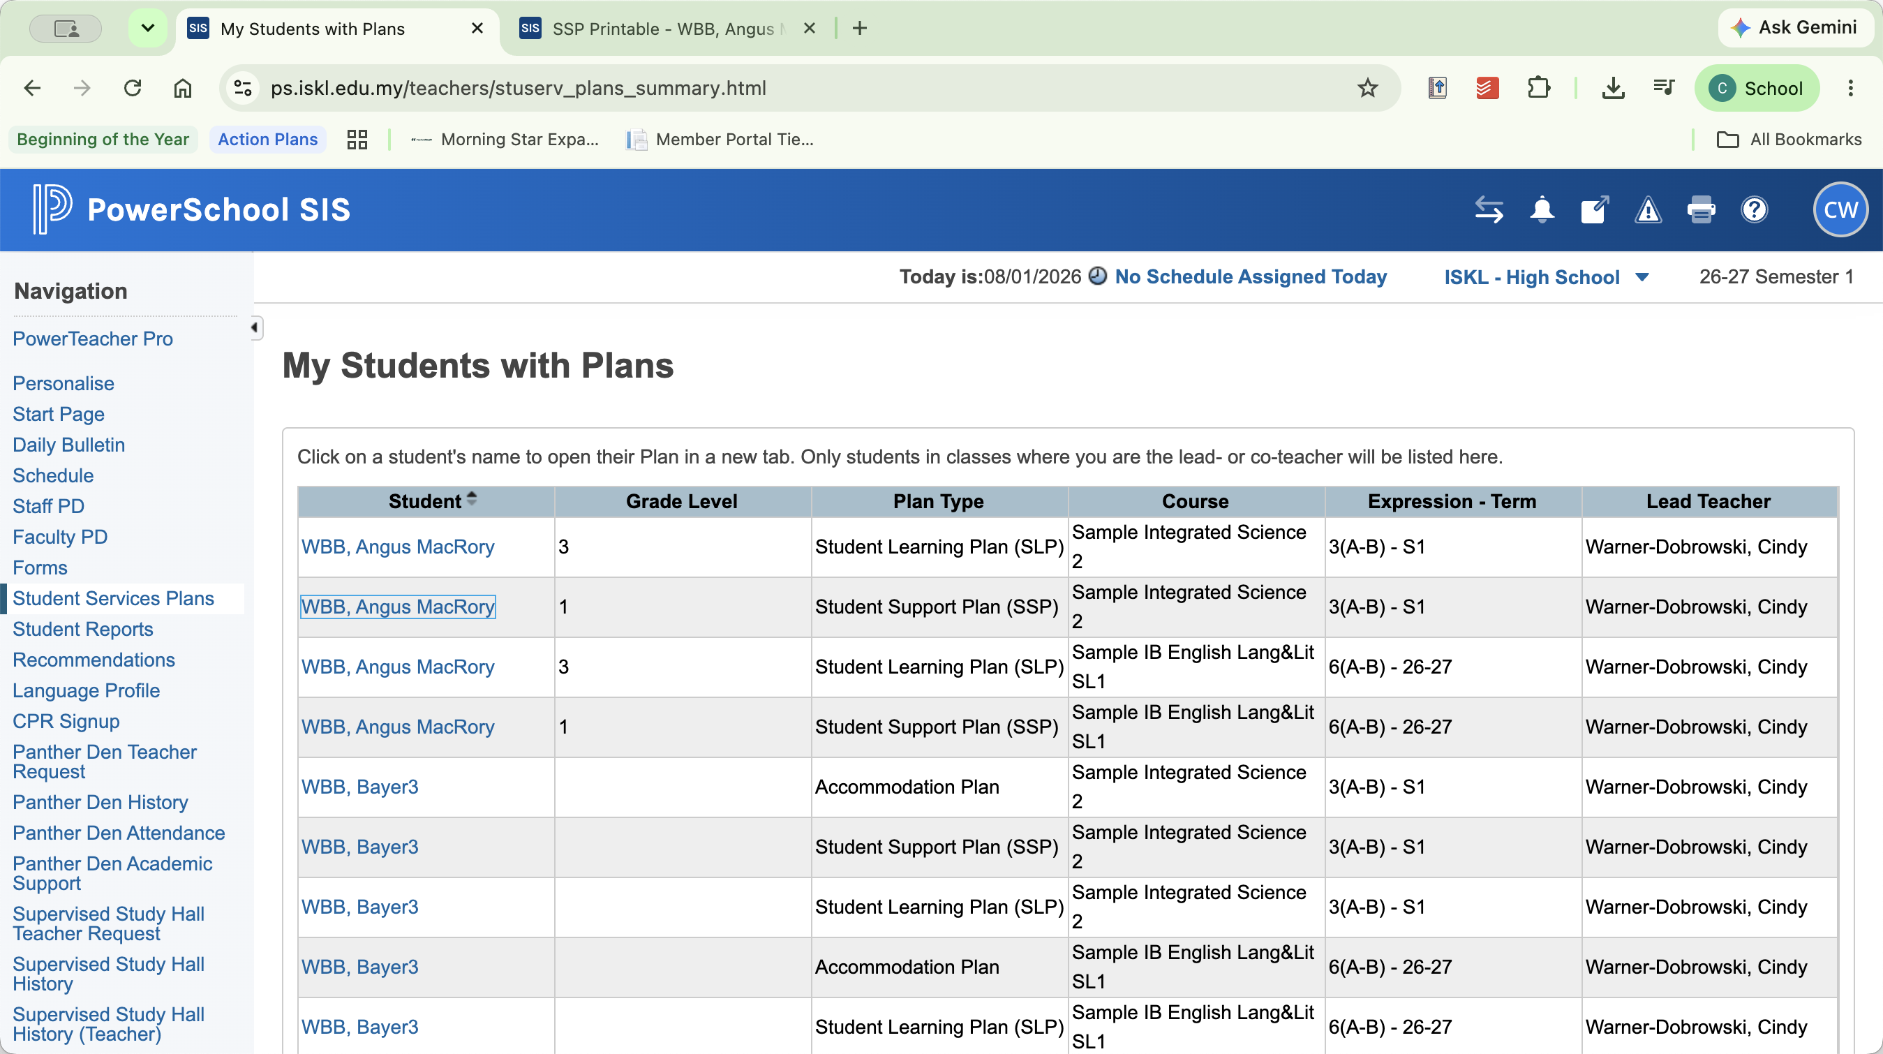Click the clock icon beside today's date

click(1097, 276)
